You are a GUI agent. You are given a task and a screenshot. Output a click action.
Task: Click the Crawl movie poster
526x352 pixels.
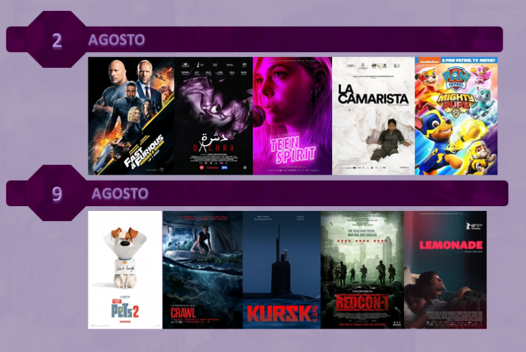[203, 270]
